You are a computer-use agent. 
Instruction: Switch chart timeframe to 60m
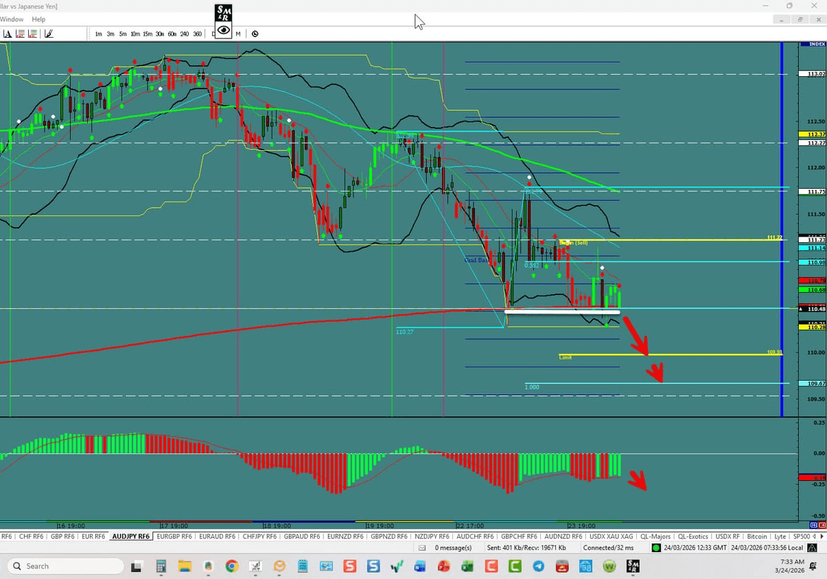pos(172,33)
